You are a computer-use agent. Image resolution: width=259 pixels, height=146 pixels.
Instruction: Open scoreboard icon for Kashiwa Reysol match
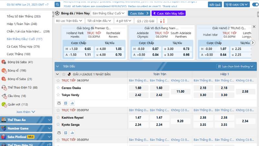66,133
